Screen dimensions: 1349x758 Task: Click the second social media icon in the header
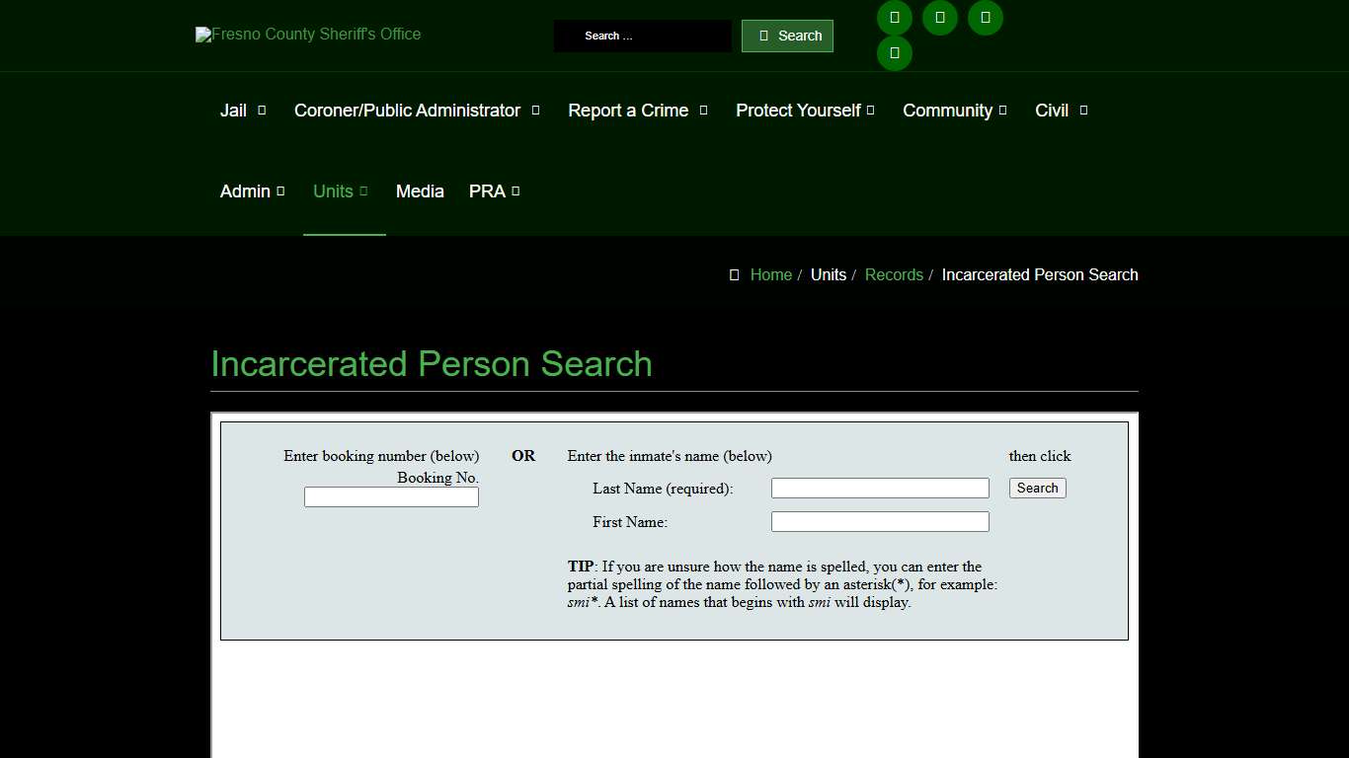click(939, 18)
